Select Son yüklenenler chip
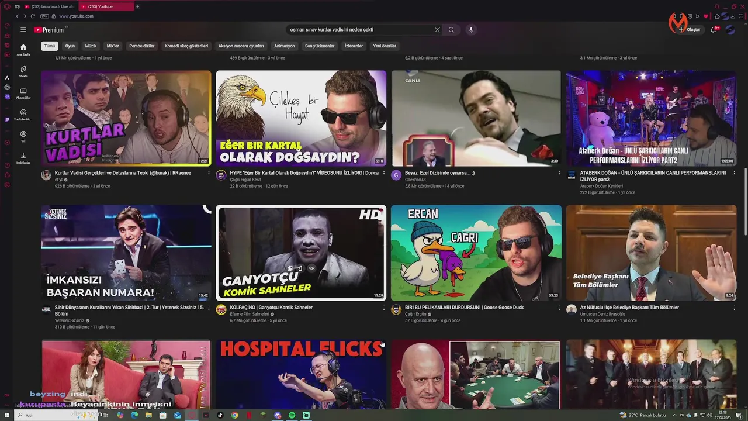 point(320,46)
